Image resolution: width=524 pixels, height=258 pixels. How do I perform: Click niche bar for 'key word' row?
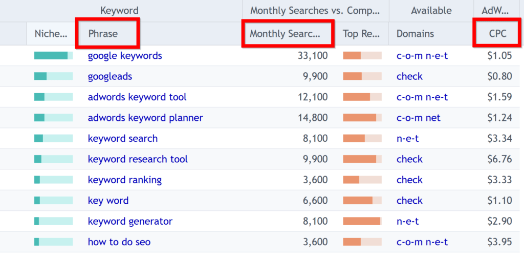[x=53, y=201]
